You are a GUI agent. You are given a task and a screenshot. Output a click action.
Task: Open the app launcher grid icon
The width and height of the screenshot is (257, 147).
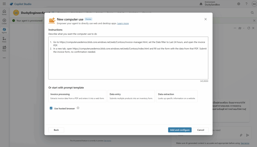(4, 4)
